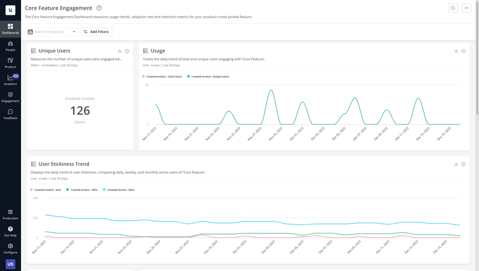Open the Select time period dropdown
Image resolution: width=479 pixels, height=271 pixels.
pos(52,32)
